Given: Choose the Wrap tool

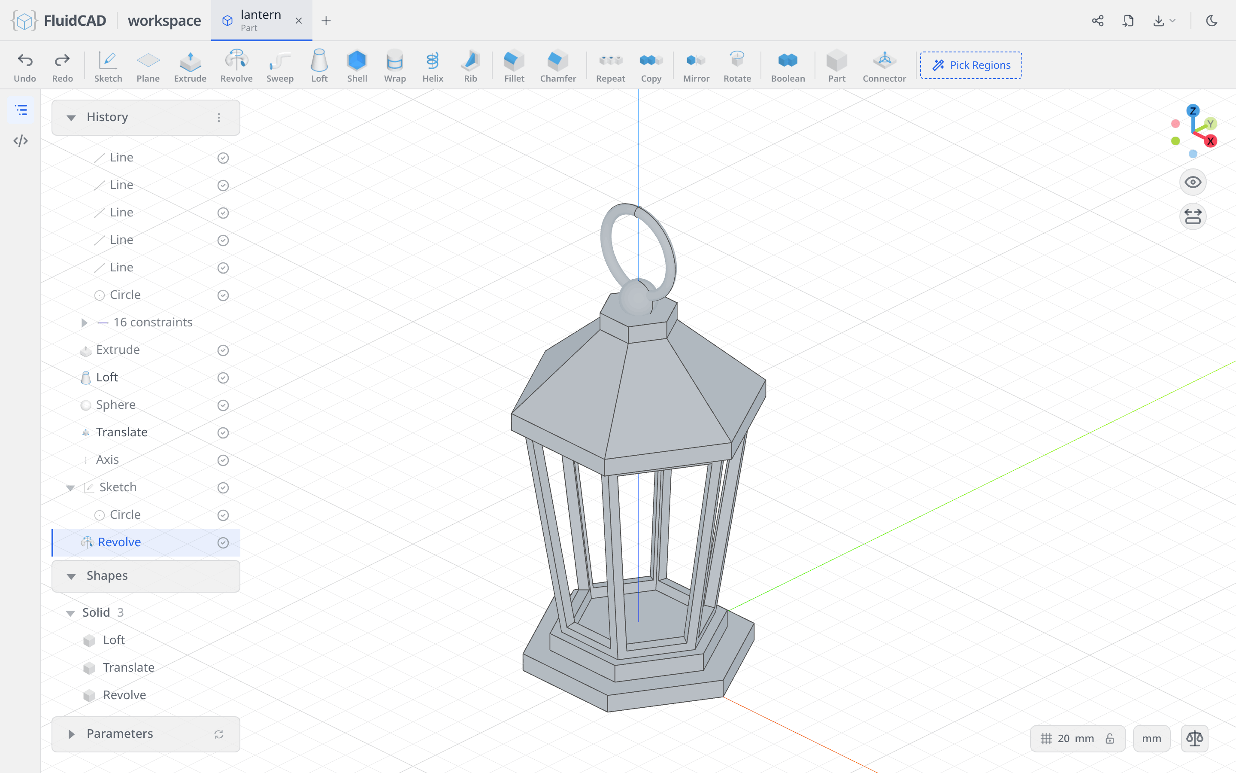Looking at the screenshot, I should [x=395, y=66].
